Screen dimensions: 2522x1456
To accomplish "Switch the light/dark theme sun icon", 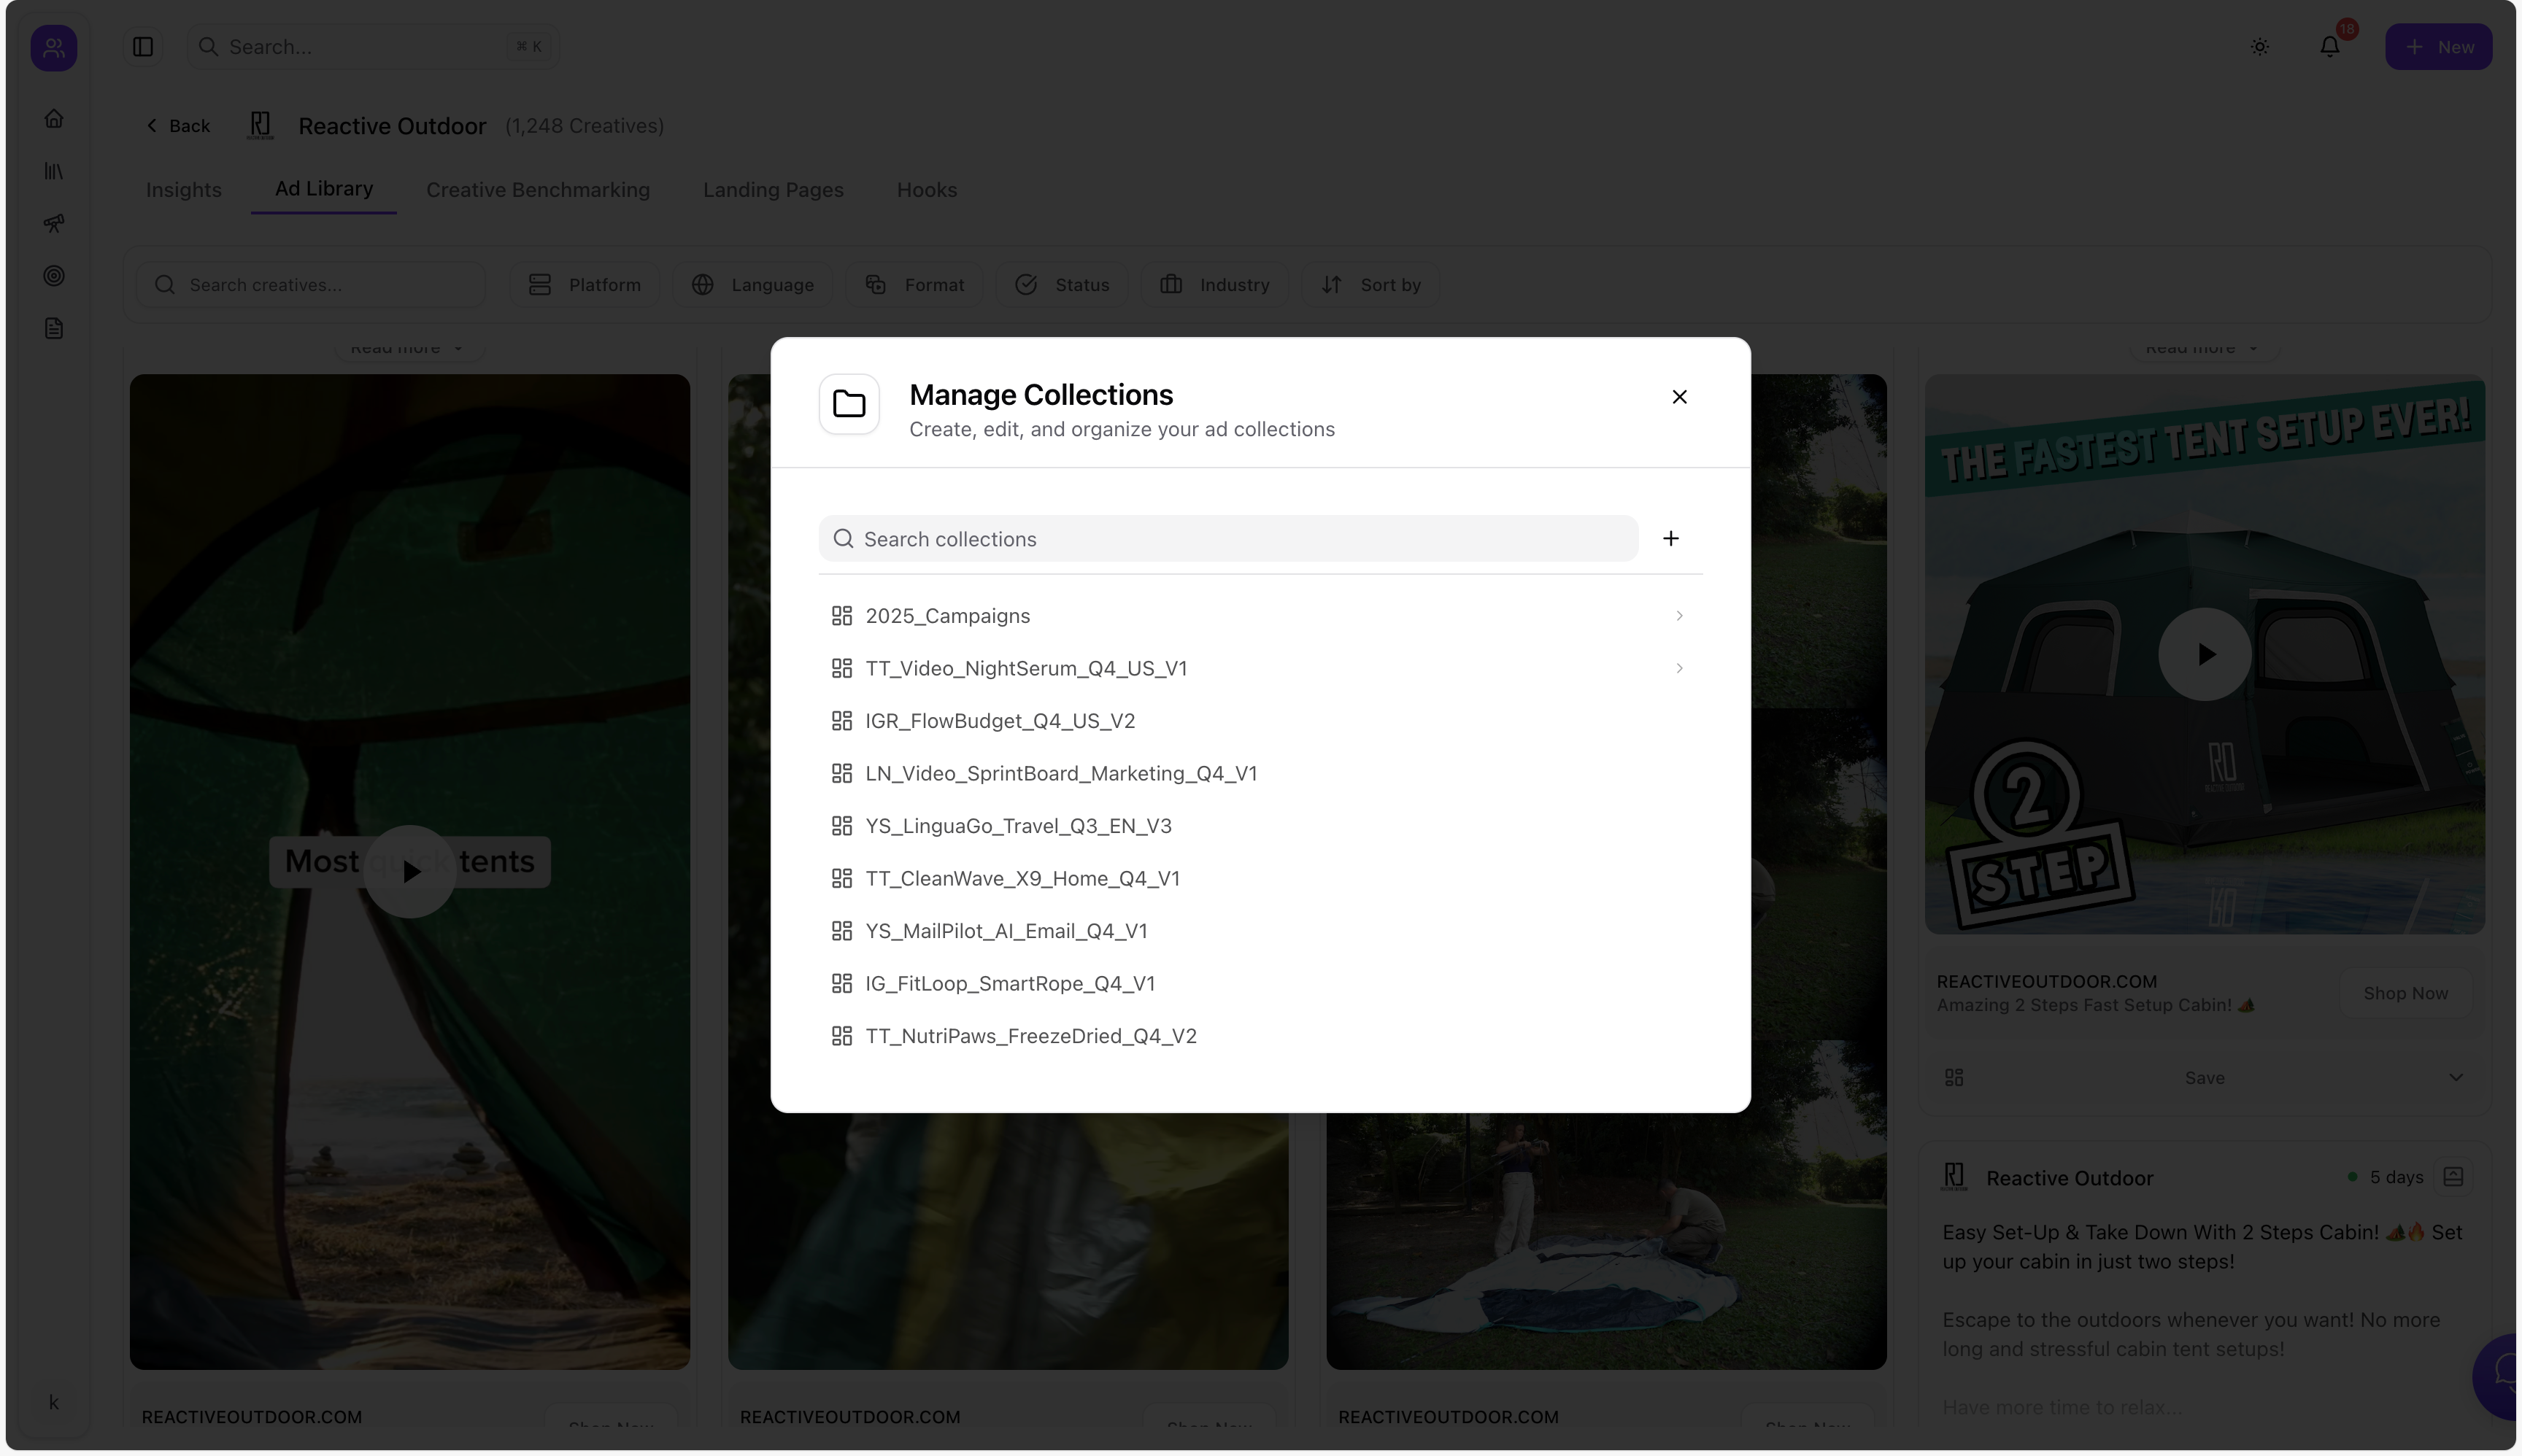I will pyautogui.click(x=2259, y=47).
